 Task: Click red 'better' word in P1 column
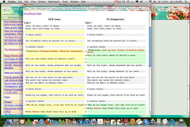click(x=97, y=108)
